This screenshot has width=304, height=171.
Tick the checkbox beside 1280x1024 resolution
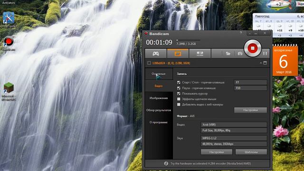point(149,63)
